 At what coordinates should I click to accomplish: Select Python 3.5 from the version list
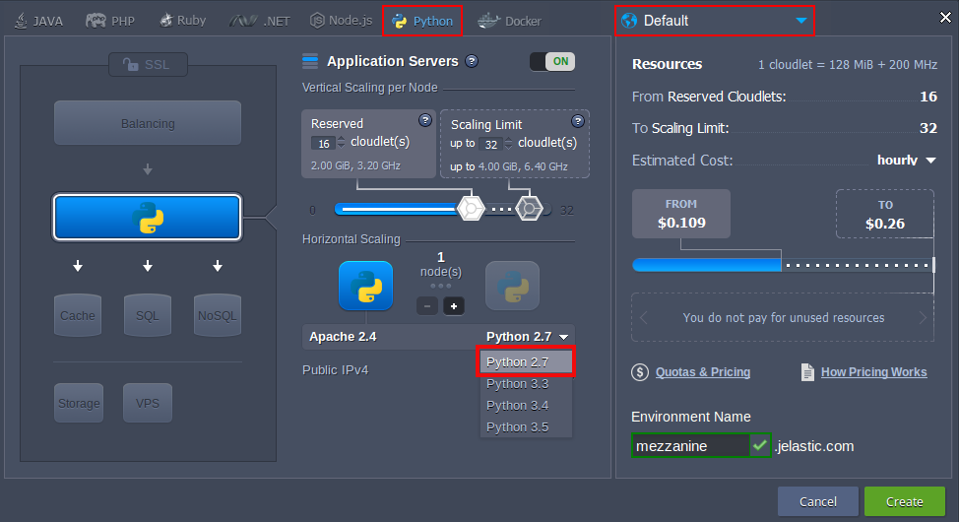tap(517, 426)
